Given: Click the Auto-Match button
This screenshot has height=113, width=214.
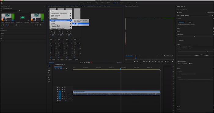Looking at the screenshot, I should click(181, 22).
